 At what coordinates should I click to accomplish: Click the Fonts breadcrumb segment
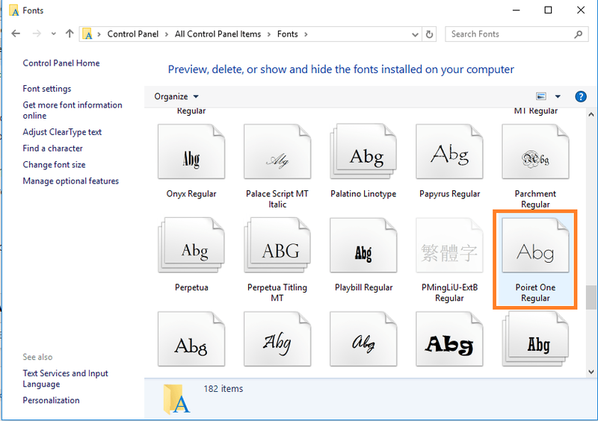pos(287,34)
